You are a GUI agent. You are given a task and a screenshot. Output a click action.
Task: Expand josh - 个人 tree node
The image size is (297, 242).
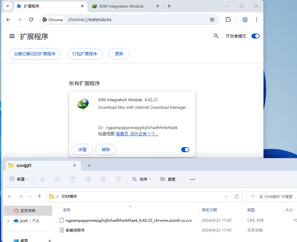tap(8, 221)
